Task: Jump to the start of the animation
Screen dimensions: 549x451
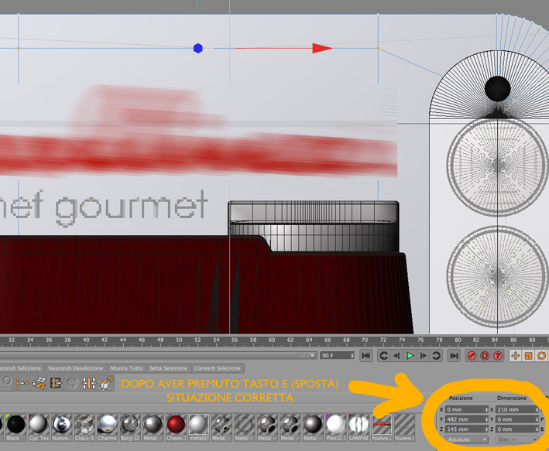Action: 366,356
